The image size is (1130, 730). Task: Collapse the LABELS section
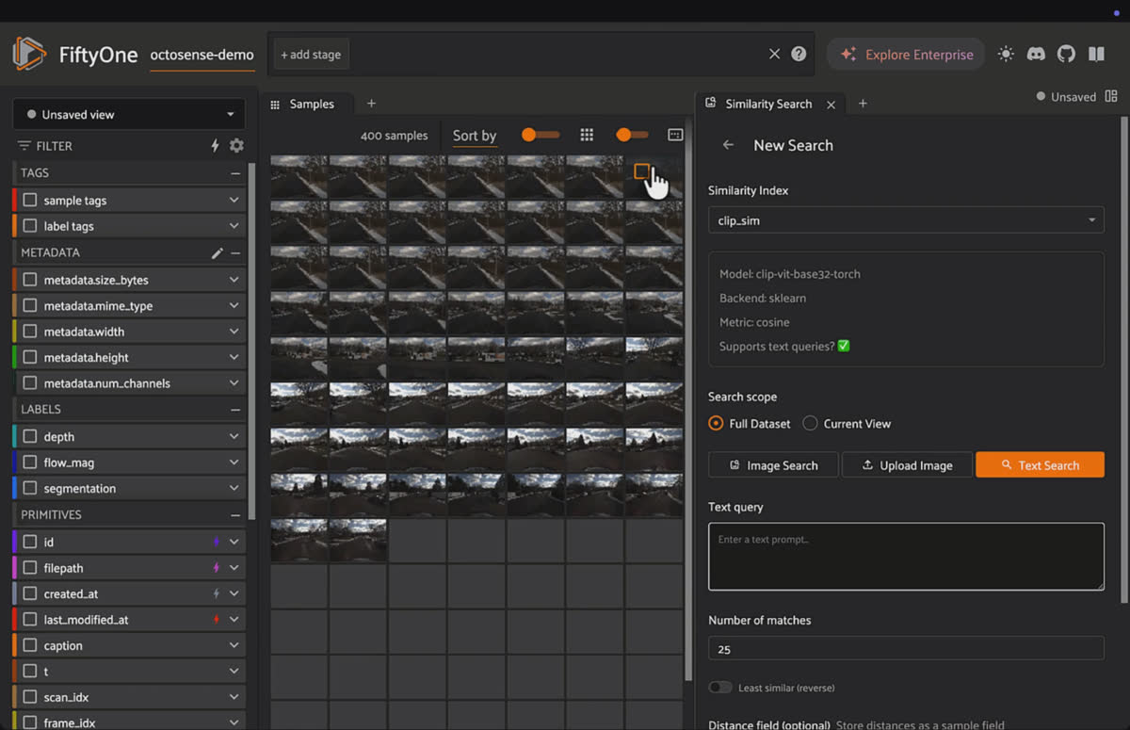(x=235, y=410)
